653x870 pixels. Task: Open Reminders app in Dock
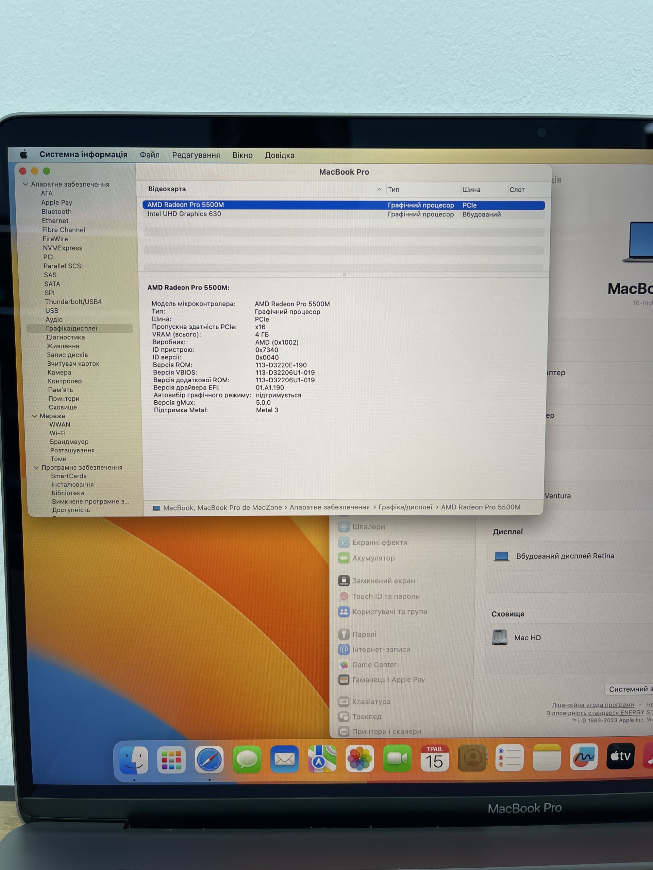pos(509,757)
